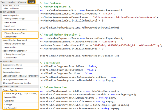
Task: Select Member Filter under Nested Member Expansion 3
Action: [20, 47]
